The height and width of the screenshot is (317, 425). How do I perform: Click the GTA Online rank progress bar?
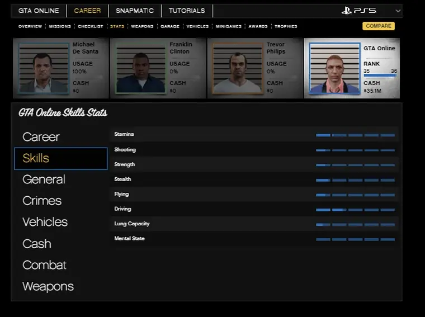[x=380, y=75]
